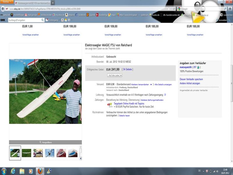Open the Lesezeichen bookmarks menu

(x=226, y=15)
